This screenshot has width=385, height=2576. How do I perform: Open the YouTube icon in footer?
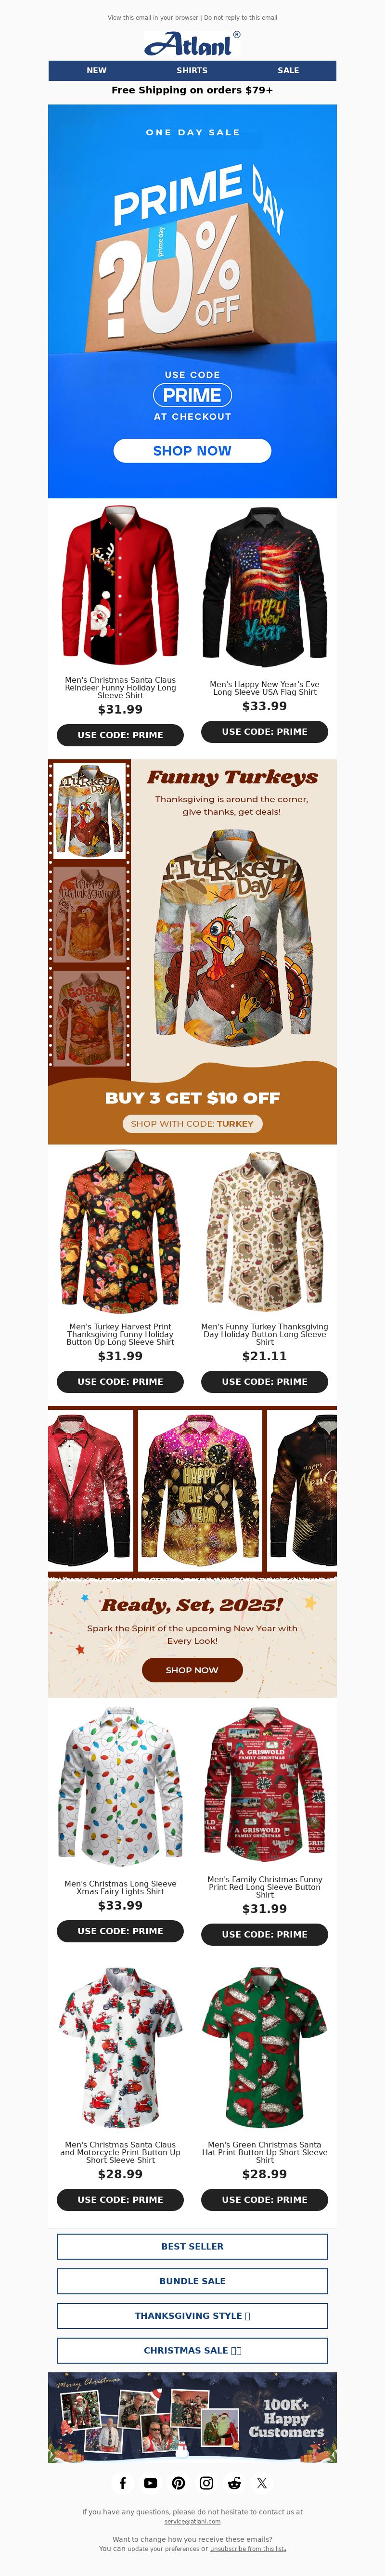pyautogui.click(x=150, y=2483)
